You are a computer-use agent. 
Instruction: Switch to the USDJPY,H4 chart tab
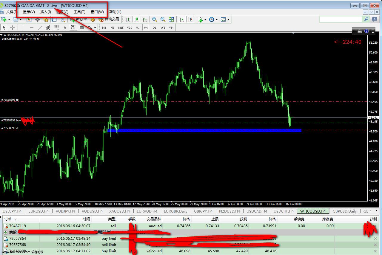pyautogui.click(x=12, y=211)
